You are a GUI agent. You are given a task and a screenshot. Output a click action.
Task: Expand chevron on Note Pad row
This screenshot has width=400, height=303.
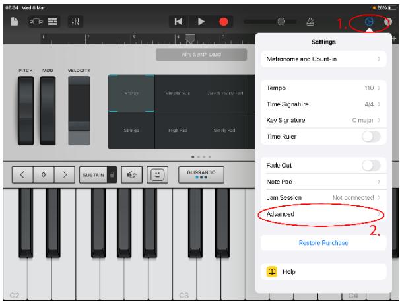(x=379, y=182)
